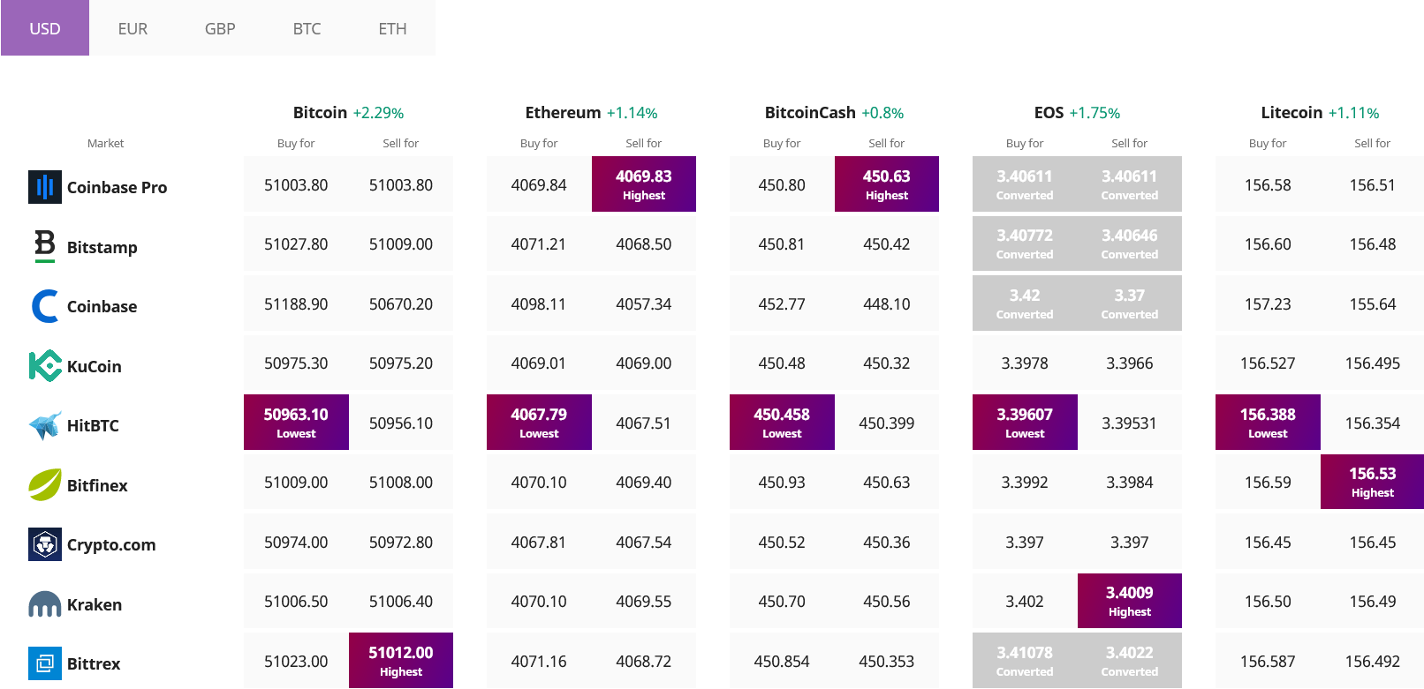Select Coinbase Pro highest BitcoinCash sell 450.63
Image resolution: width=1424 pixels, height=689 pixels.
(887, 183)
